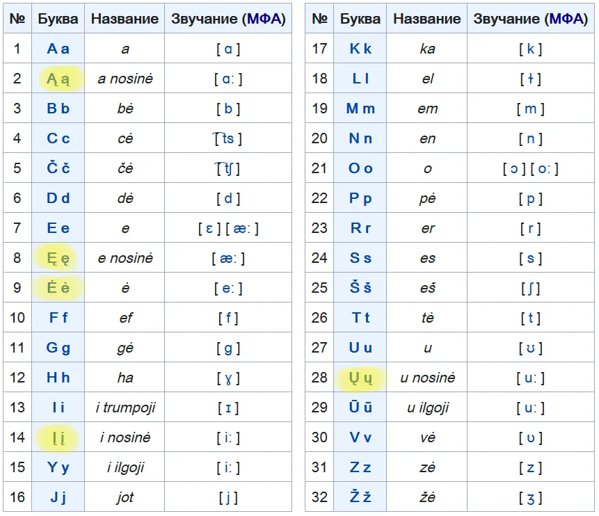Click the 'Ž ž' letter link
This screenshot has width=599, height=516.
(x=360, y=497)
